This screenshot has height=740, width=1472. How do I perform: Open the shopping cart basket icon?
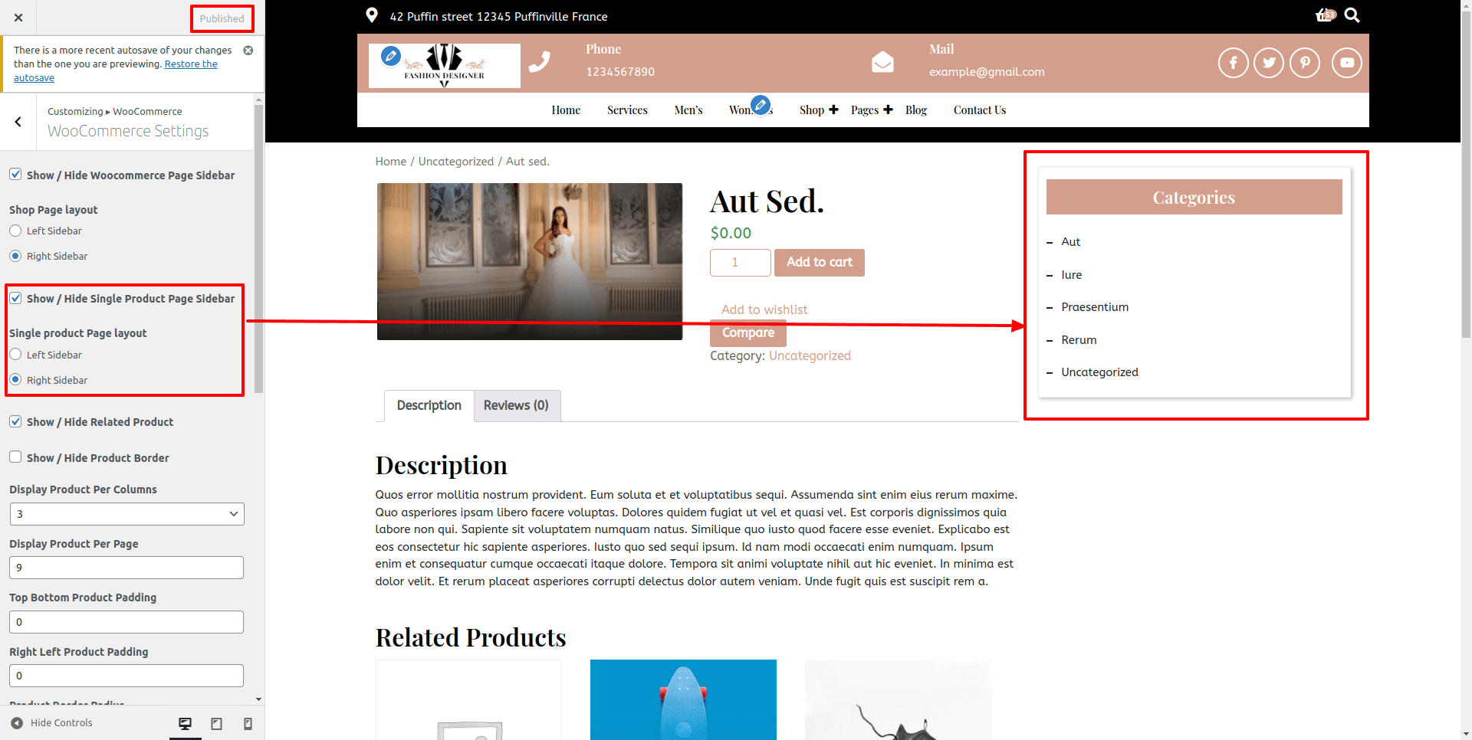1325,15
